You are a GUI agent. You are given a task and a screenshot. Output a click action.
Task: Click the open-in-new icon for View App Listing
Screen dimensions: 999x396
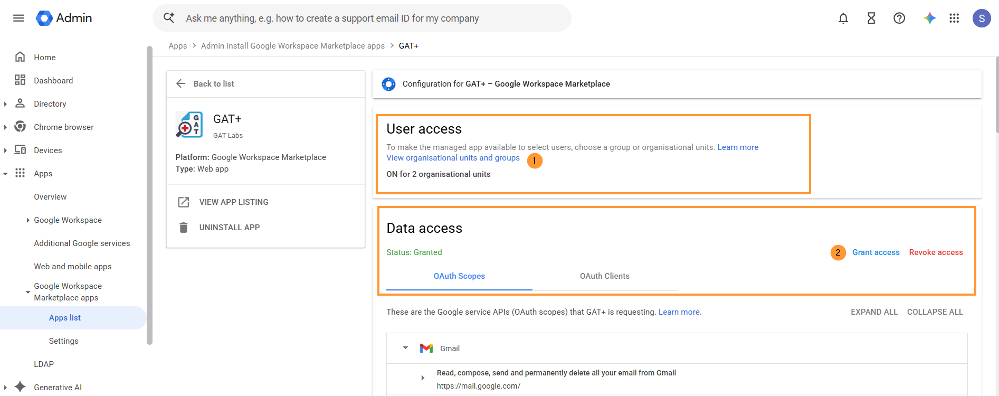click(x=184, y=202)
